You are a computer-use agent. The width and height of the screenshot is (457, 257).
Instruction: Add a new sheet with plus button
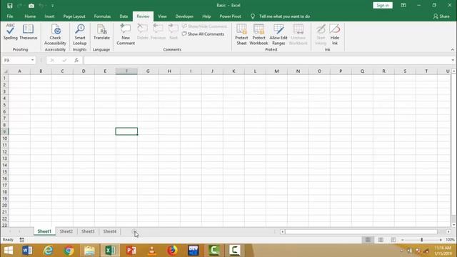(134, 231)
